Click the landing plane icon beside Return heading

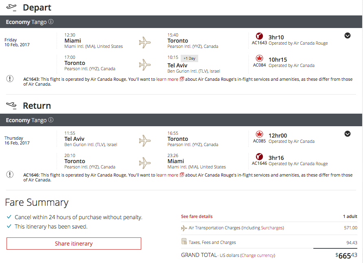pyautogui.click(x=11, y=106)
